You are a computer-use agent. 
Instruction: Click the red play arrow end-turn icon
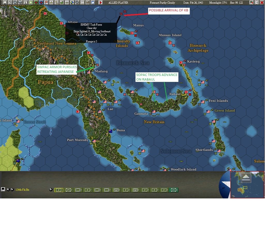point(101,3)
